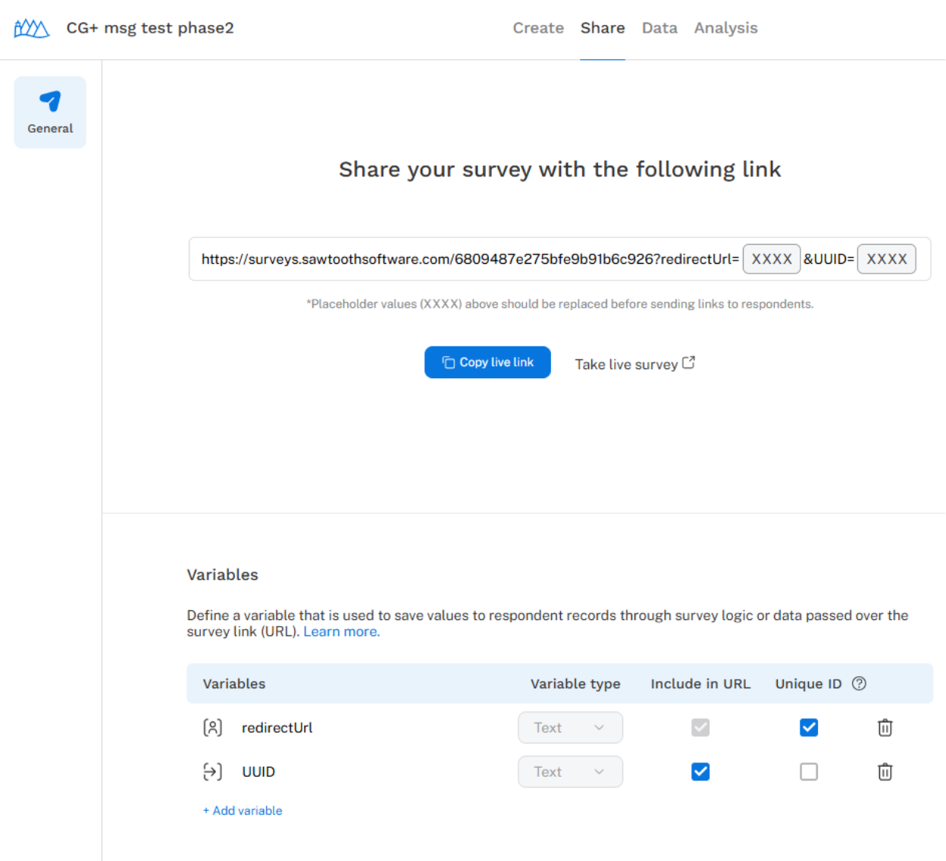The width and height of the screenshot is (946, 861).
Task: Delete the redirectUrl variable via trash icon
Action: 885,727
